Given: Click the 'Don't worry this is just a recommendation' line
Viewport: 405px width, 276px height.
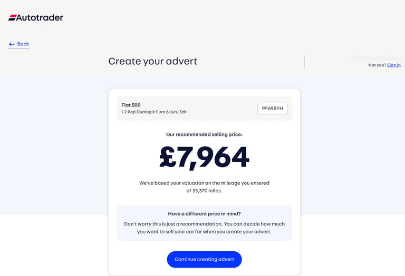Looking at the screenshot, I should click(x=204, y=224).
